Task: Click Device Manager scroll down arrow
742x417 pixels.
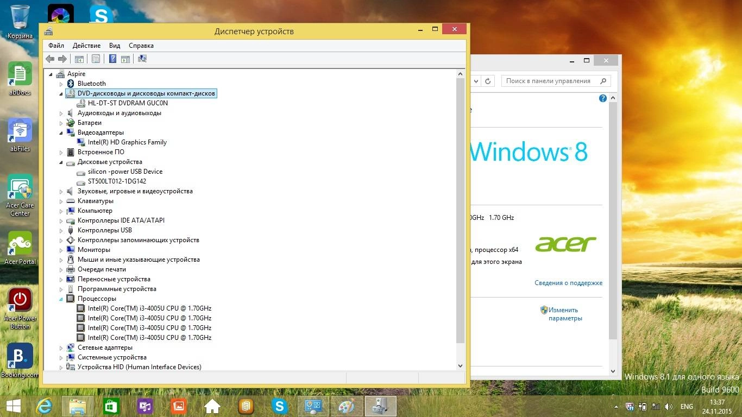Action: pyautogui.click(x=461, y=366)
